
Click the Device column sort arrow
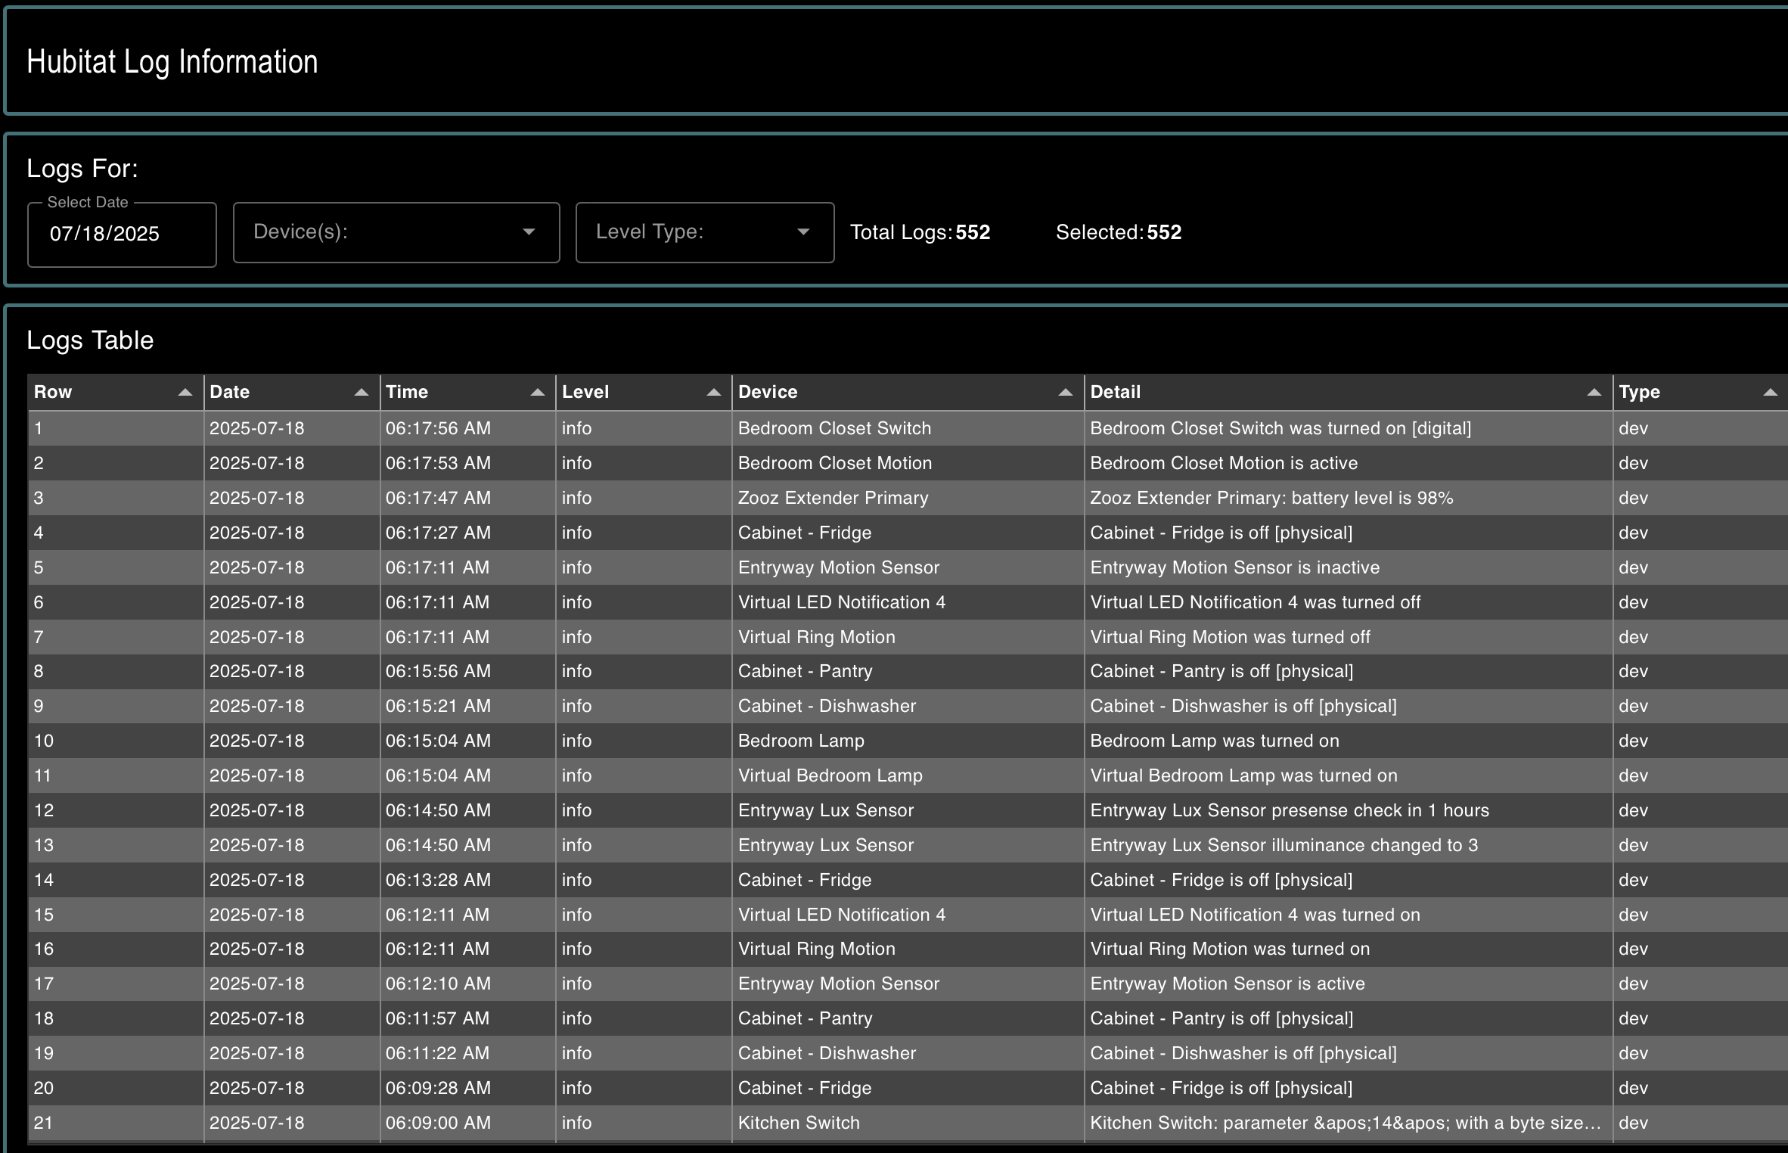1065,392
